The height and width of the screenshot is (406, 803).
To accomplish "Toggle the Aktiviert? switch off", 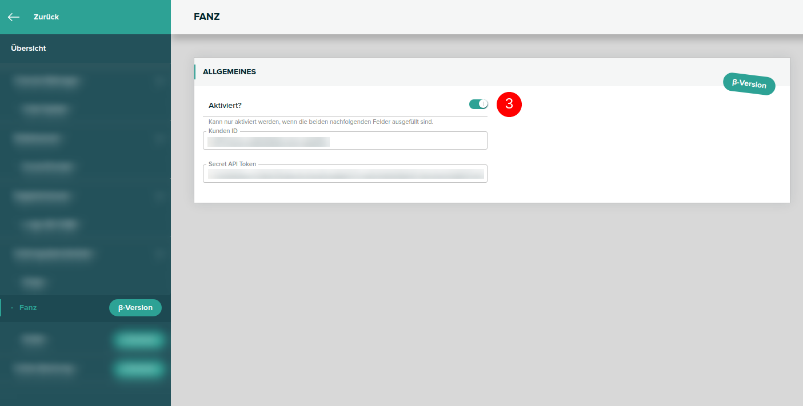I will [478, 104].
